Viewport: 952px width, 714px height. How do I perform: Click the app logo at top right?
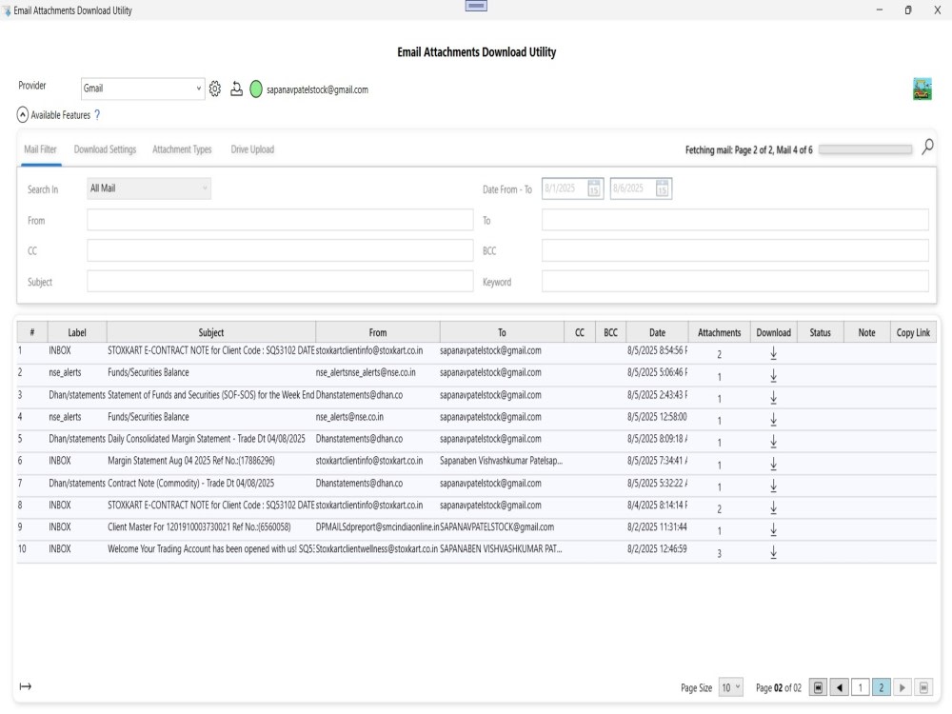click(922, 89)
